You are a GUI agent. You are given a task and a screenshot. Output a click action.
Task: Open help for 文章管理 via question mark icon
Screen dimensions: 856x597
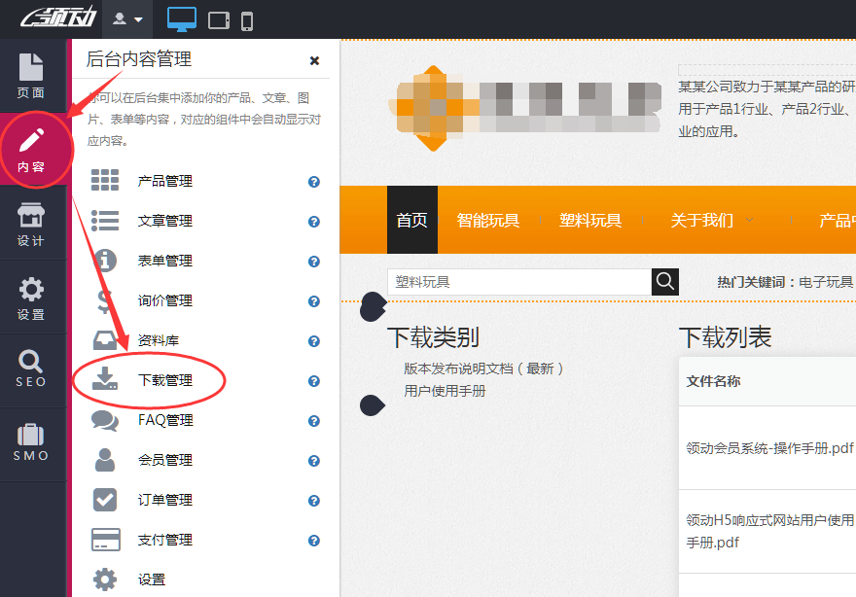pyautogui.click(x=312, y=222)
